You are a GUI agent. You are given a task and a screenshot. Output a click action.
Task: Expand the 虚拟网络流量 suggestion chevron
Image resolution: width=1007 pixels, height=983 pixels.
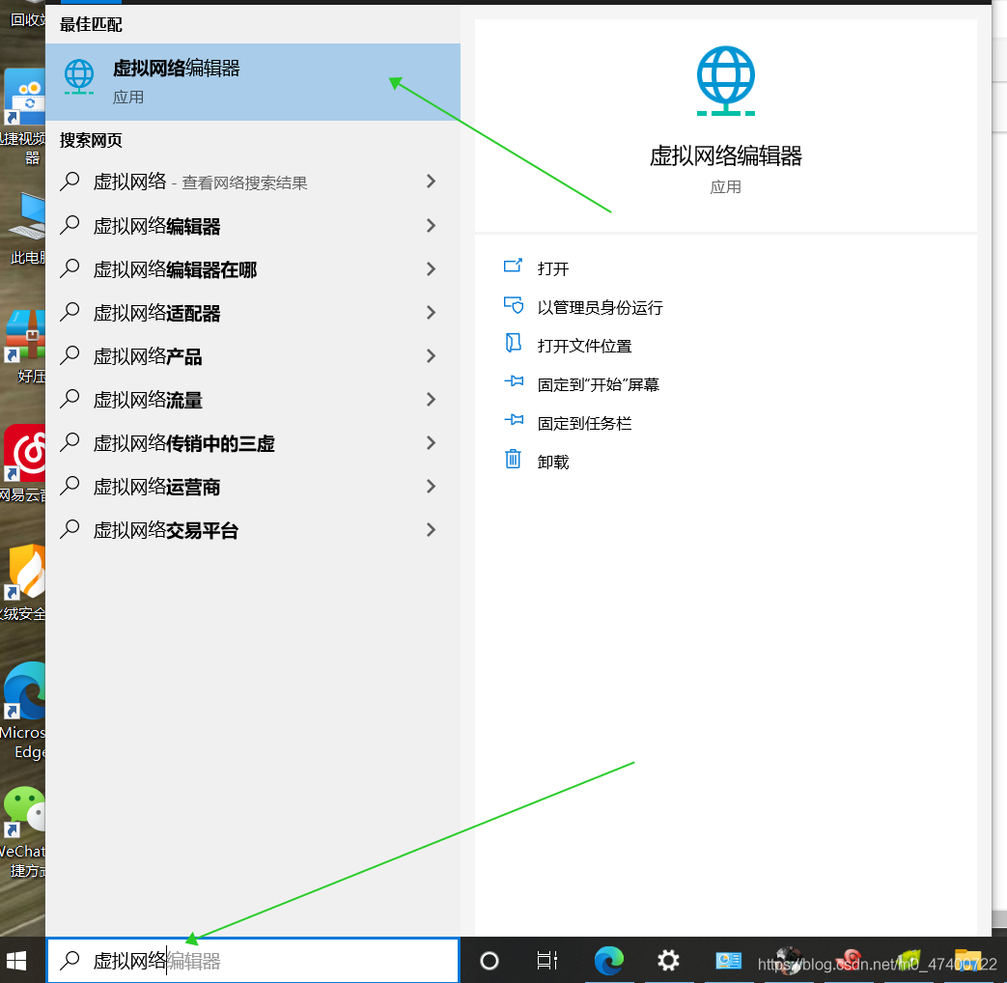click(431, 400)
